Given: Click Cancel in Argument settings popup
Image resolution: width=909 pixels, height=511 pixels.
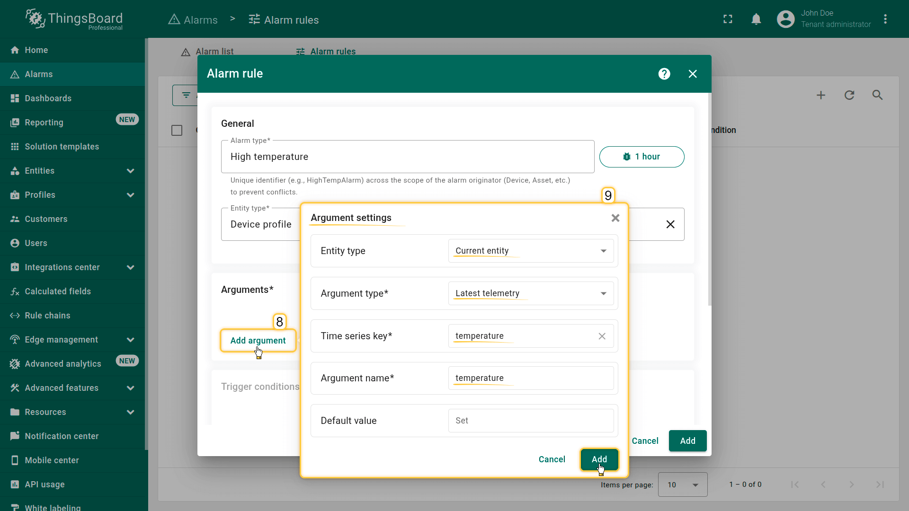Looking at the screenshot, I should pos(552,459).
